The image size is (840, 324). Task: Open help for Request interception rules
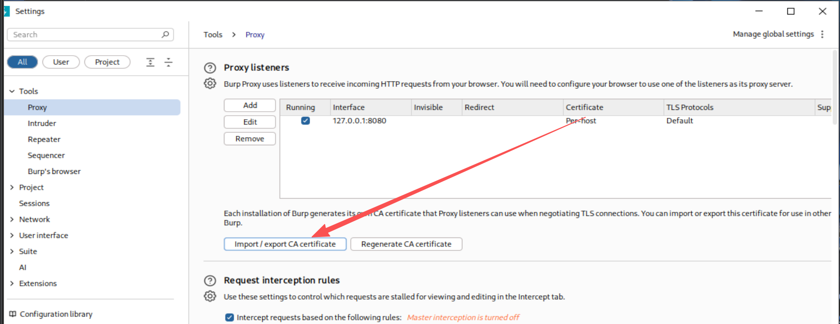[210, 281]
